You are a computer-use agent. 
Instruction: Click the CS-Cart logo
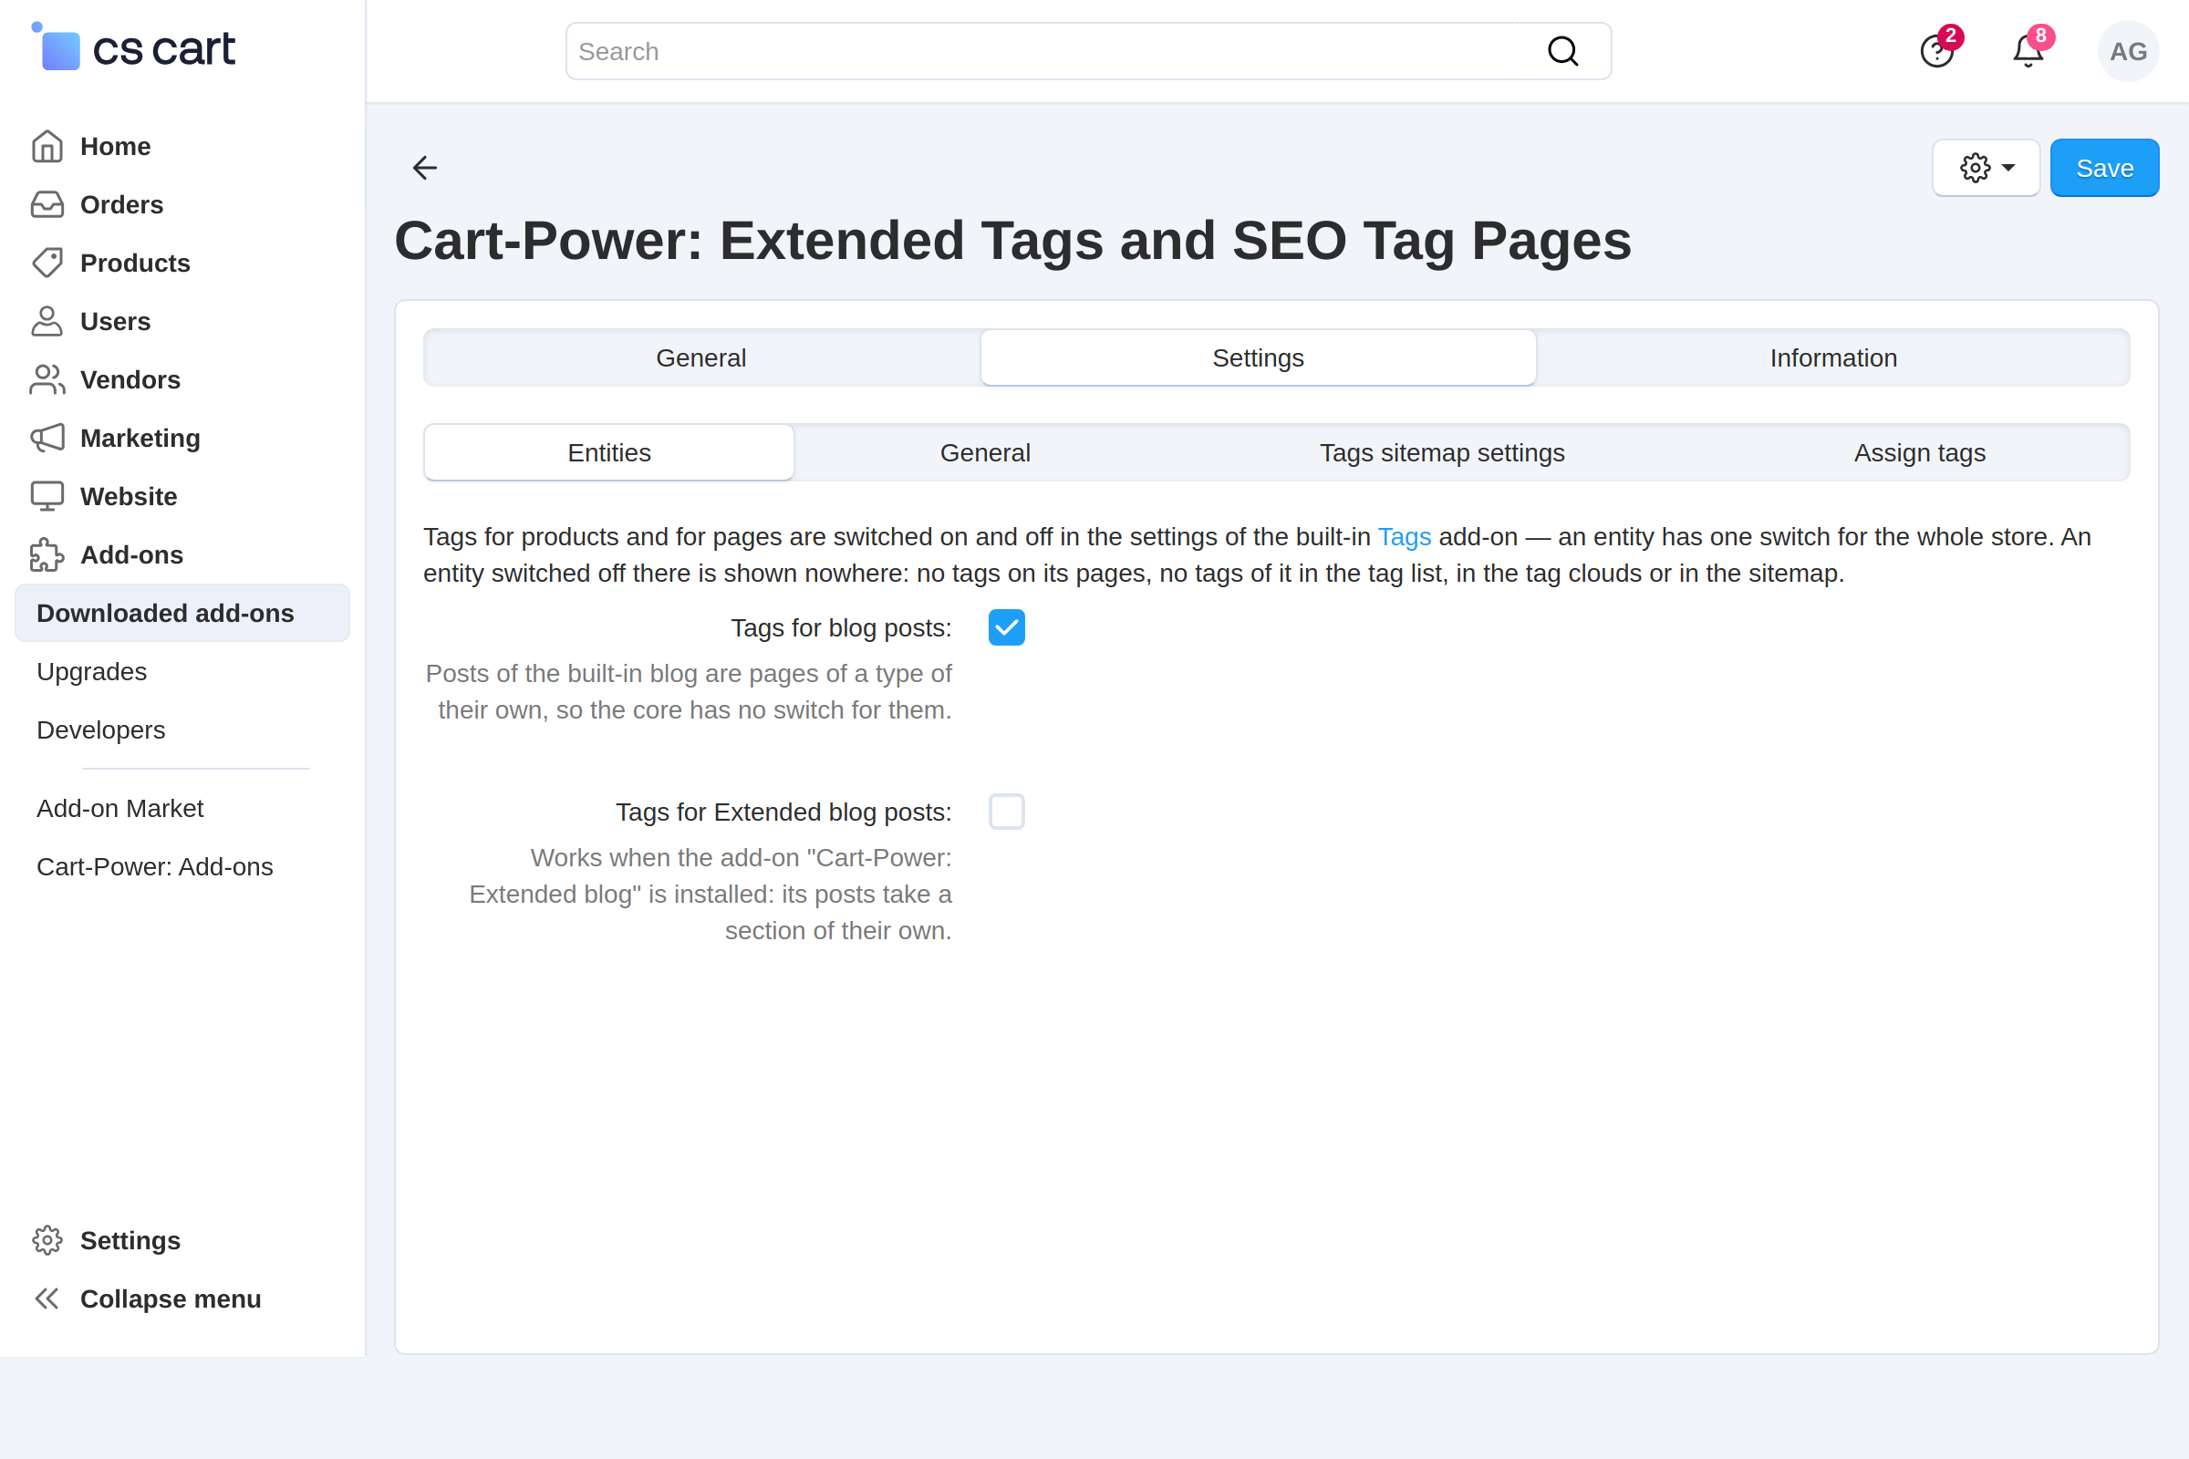click(x=133, y=47)
